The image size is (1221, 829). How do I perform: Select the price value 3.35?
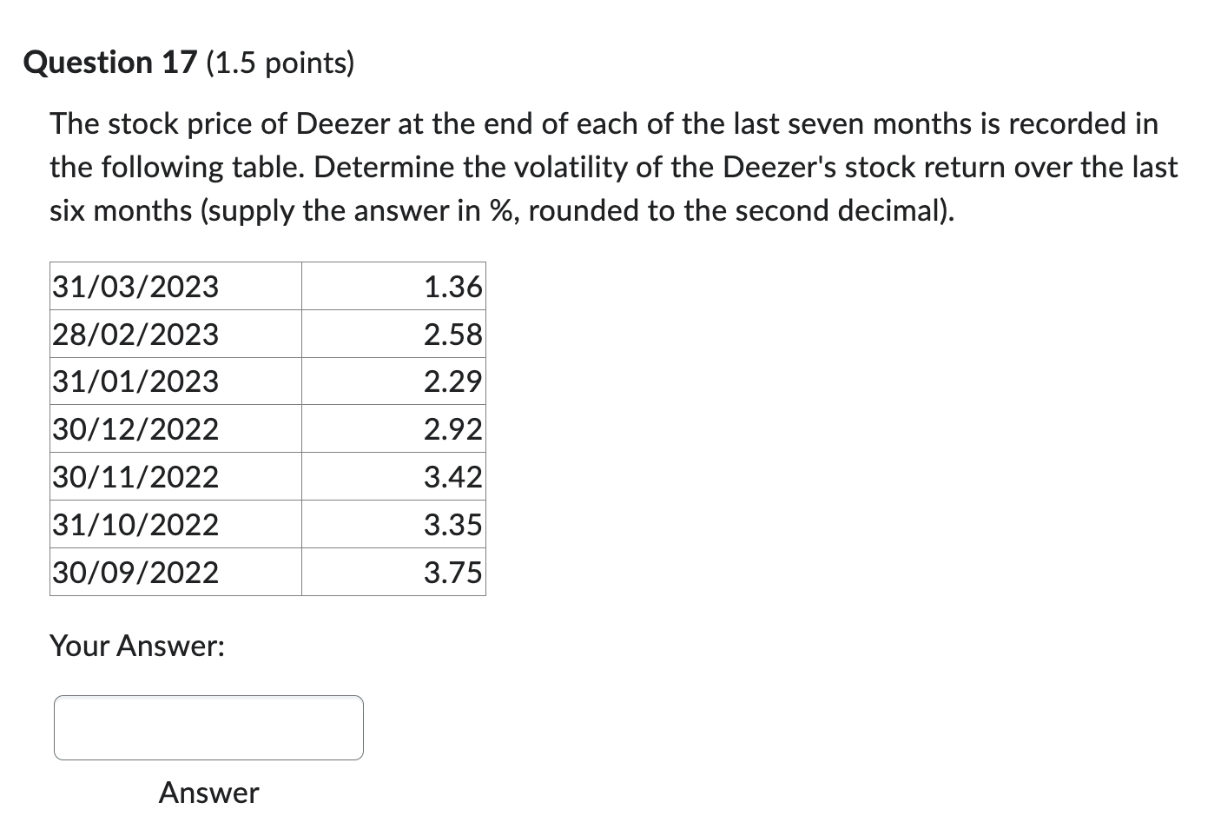click(452, 524)
